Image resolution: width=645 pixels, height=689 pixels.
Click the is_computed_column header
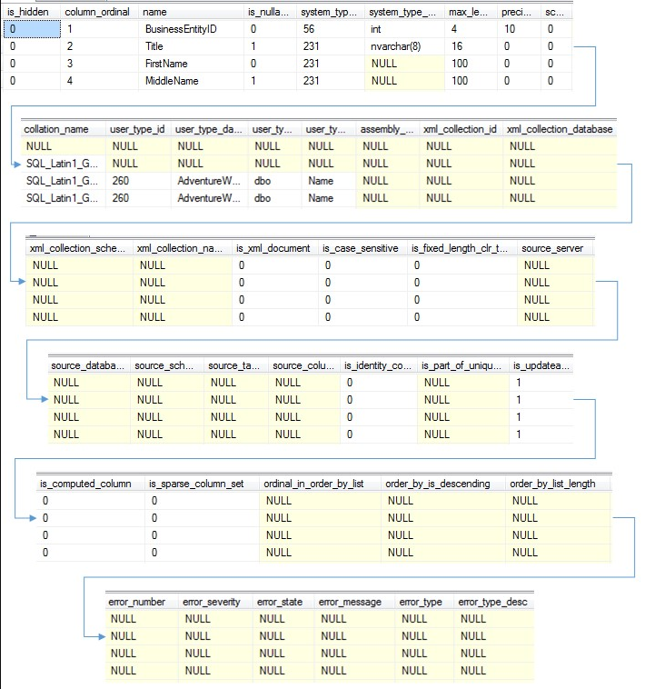click(91, 484)
